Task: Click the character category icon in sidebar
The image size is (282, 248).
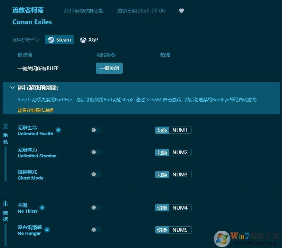Action: pos(6,126)
